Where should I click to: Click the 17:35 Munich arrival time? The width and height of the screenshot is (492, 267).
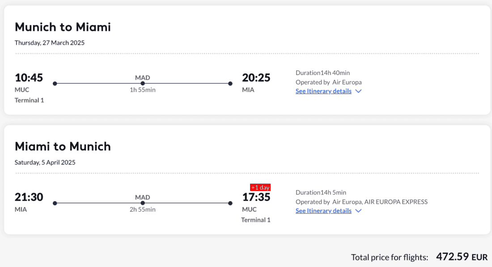(256, 197)
